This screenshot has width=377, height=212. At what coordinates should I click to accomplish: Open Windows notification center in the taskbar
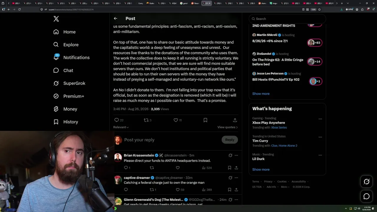(x=373, y=208)
